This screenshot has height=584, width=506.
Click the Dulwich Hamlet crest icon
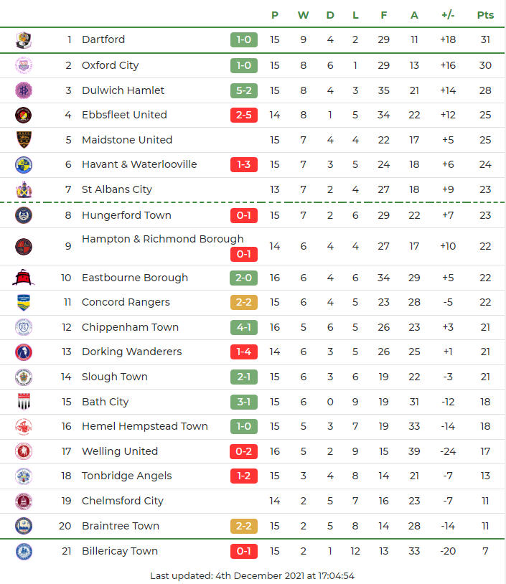click(x=24, y=90)
